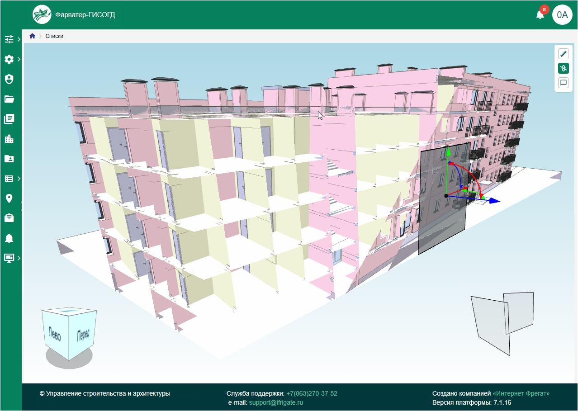
Task: Open the contact folder sidebar icon
Action: (x=9, y=159)
